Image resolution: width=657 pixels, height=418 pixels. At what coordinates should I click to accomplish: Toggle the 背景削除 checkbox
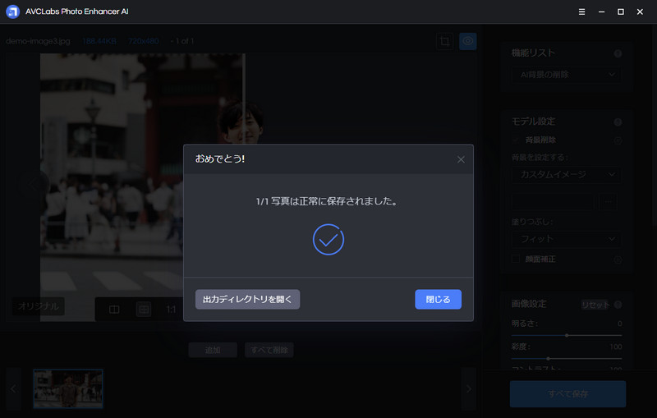coord(516,140)
